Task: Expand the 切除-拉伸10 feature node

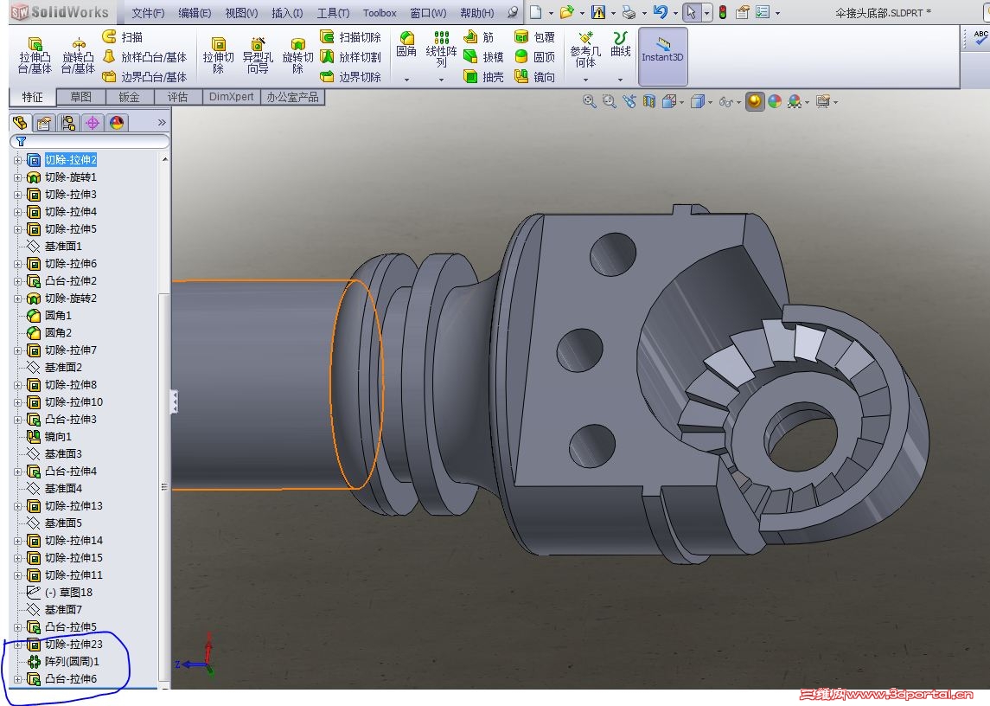Action: click(x=17, y=402)
